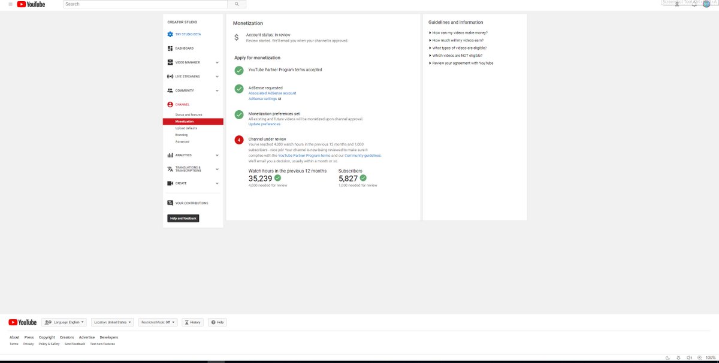This screenshot has height=363, width=719.
Task: Click the search magnifier button
Action: tap(237, 4)
